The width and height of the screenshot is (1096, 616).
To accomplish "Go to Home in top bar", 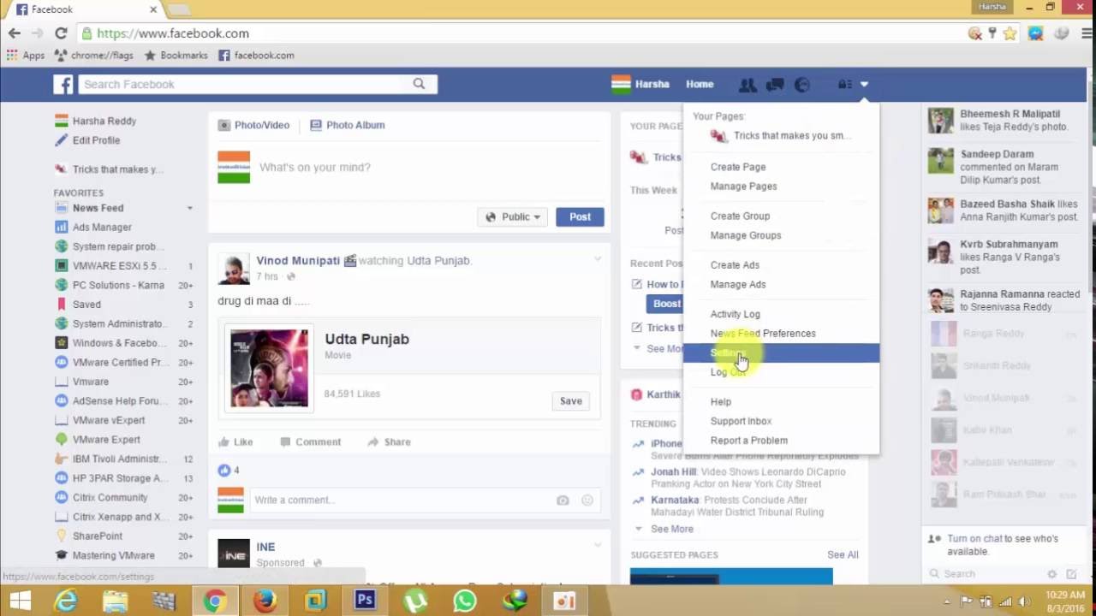I will [x=700, y=84].
